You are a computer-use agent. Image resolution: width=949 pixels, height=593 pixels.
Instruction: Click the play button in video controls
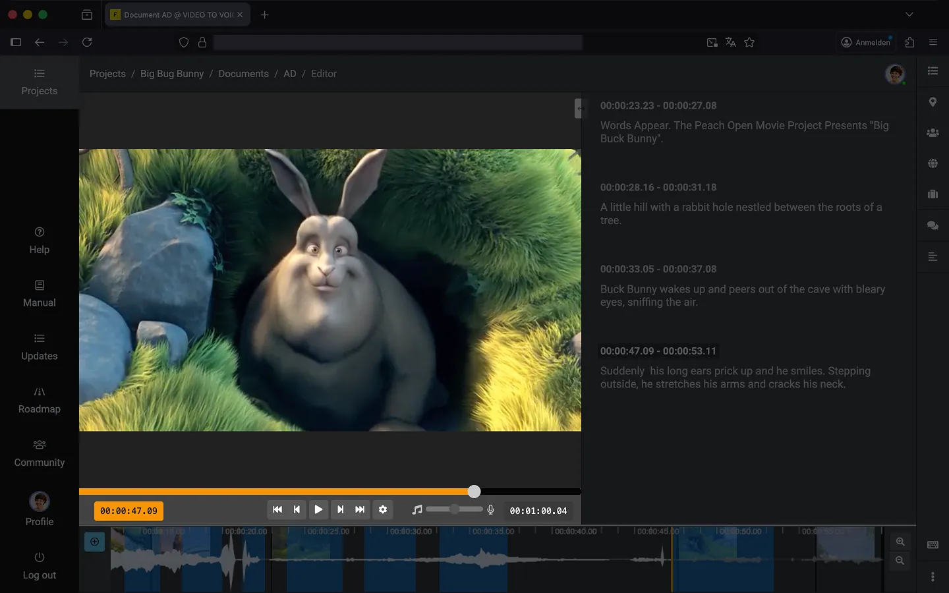[318, 509]
